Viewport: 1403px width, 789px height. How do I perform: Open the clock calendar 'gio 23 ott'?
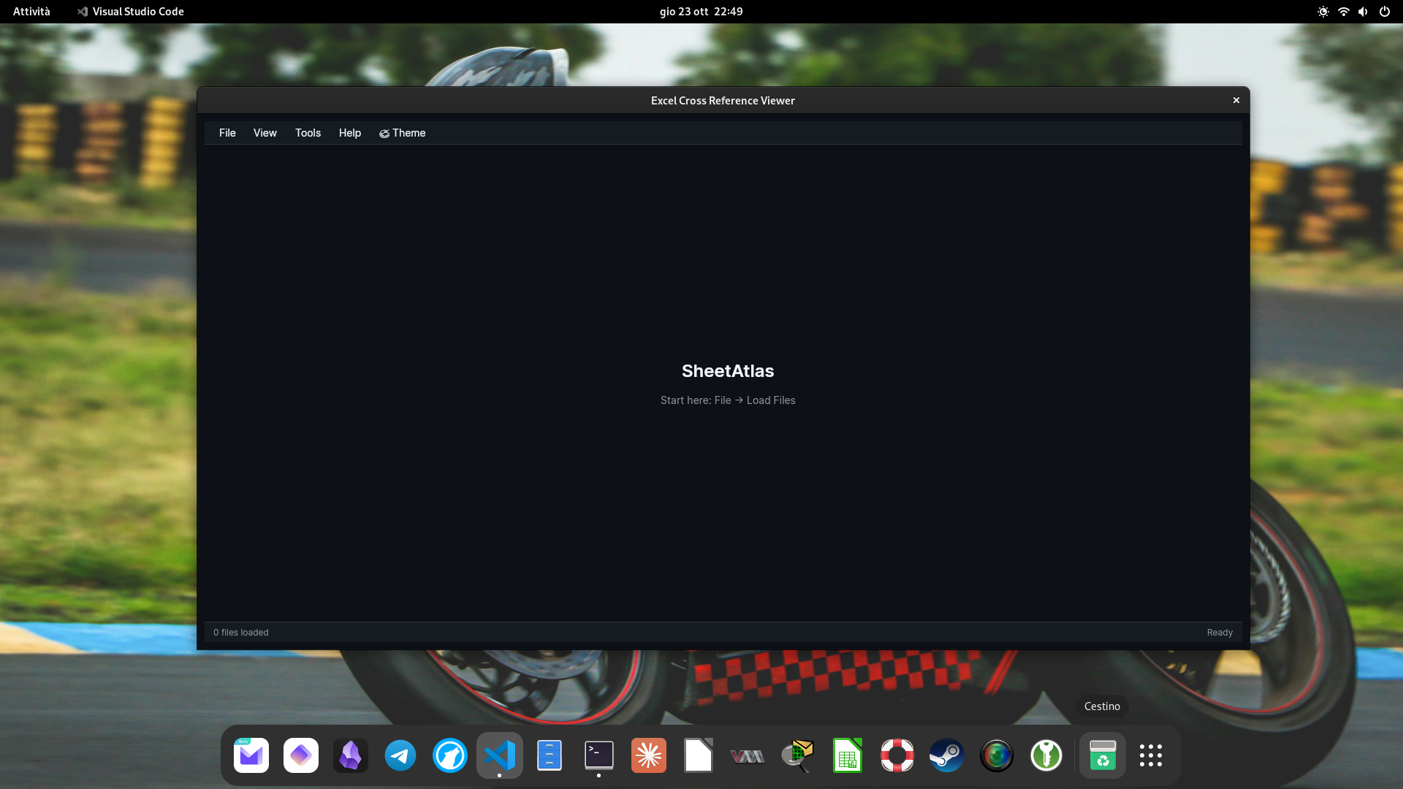click(701, 12)
